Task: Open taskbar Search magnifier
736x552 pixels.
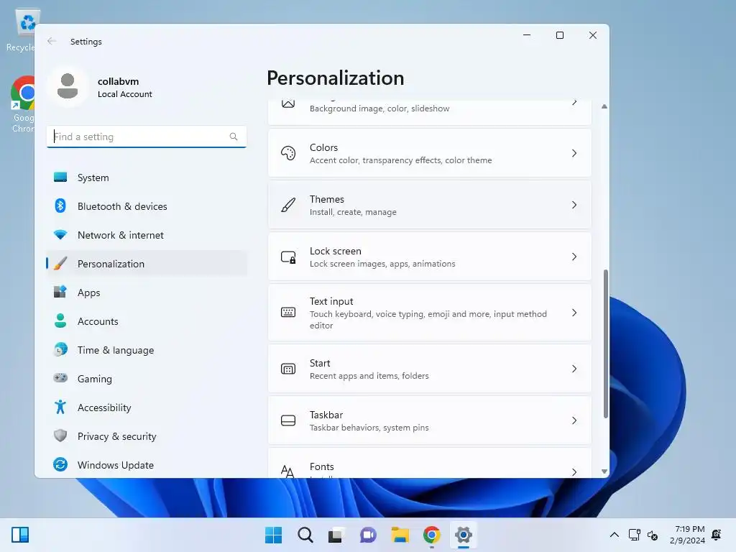Action: pos(305,535)
